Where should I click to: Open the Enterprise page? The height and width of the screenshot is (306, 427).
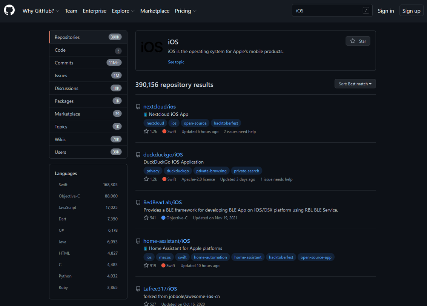pos(95,11)
